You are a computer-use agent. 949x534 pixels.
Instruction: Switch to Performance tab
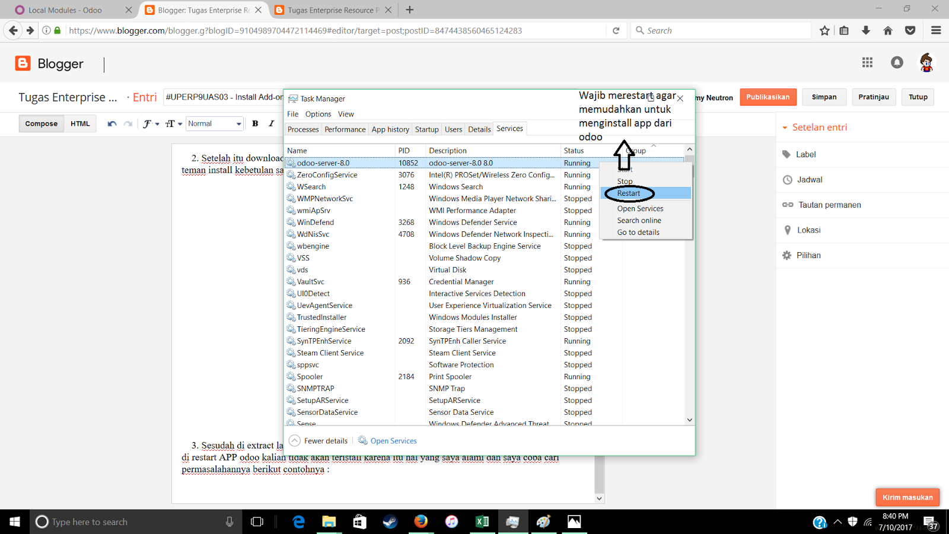345,129
